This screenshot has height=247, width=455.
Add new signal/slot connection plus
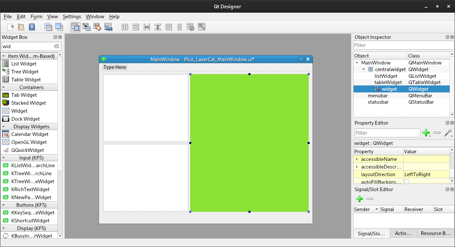[x=359, y=199]
